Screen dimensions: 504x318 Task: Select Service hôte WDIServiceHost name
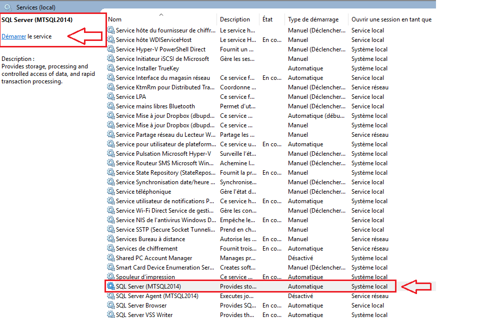click(153, 40)
